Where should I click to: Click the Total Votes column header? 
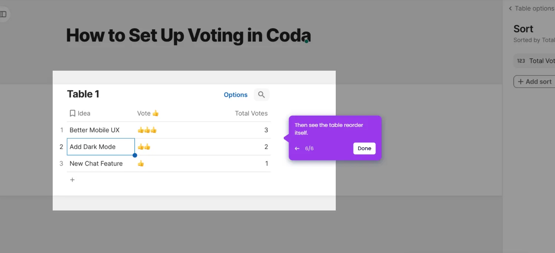click(251, 113)
